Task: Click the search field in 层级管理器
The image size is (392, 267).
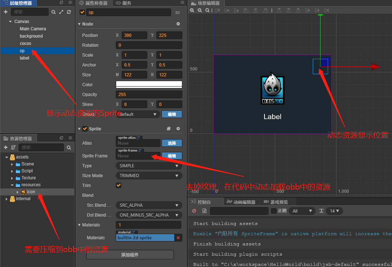Action: [x=29, y=12]
